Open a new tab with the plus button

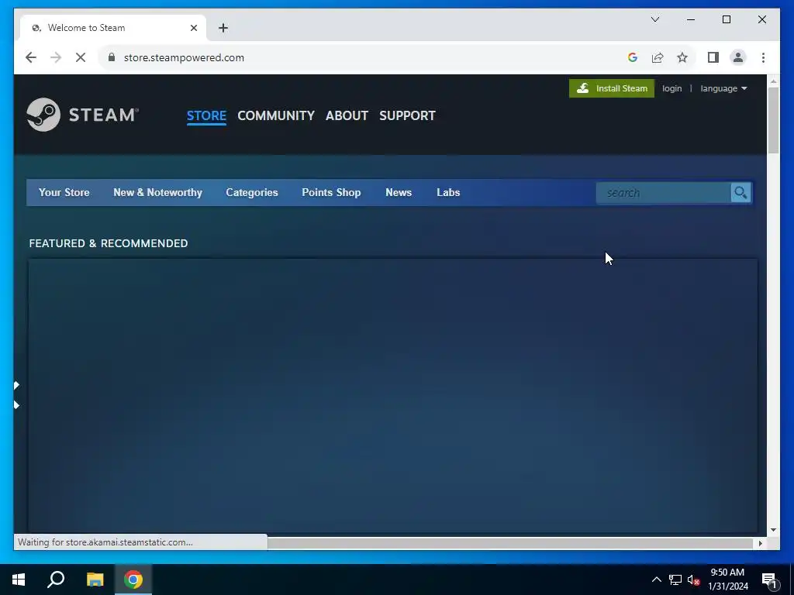[223, 28]
